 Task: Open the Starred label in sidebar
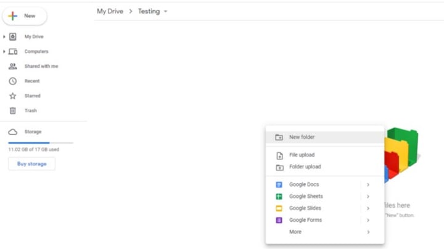[x=33, y=96]
